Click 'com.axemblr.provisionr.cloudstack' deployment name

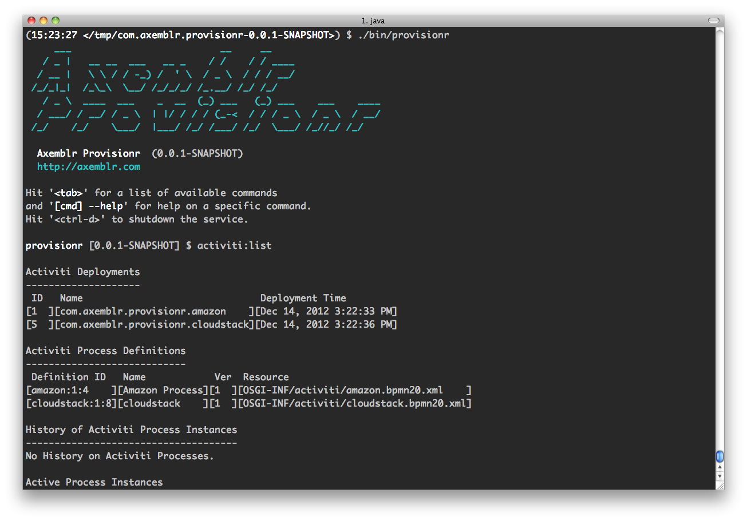coord(155,325)
